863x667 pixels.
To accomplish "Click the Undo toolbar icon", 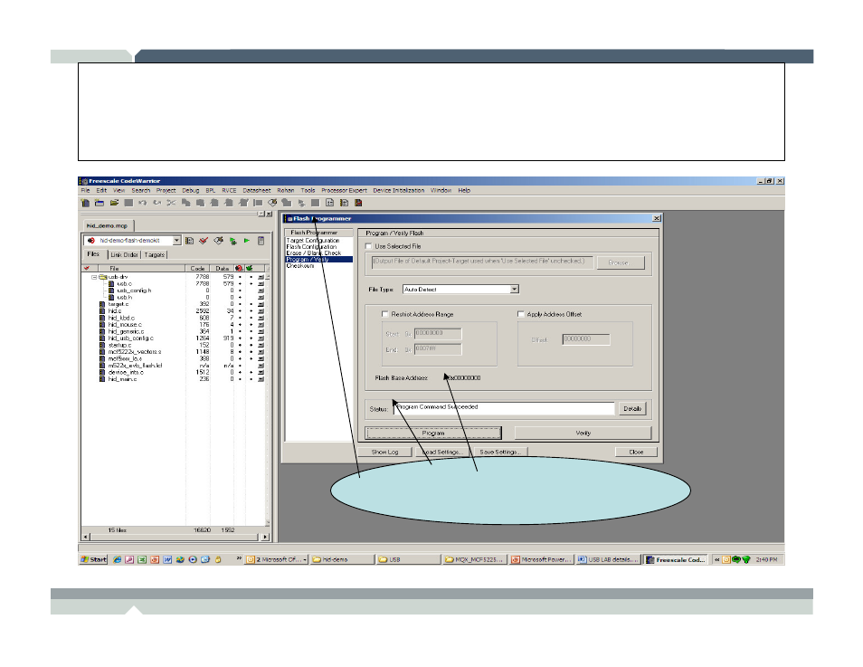I will pyautogui.click(x=143, y=203).
